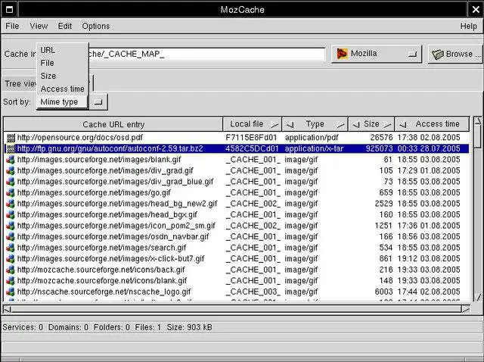The width and height of the screenshot is (484, 362).
Task: Click the left arrow in Type header
Action: [x=290, y=125]
